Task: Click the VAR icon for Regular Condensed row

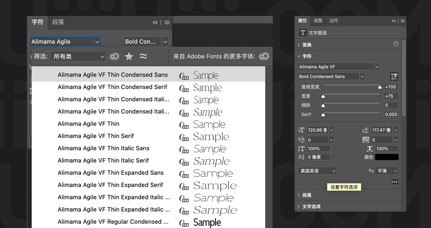Action: pos(184,223)
